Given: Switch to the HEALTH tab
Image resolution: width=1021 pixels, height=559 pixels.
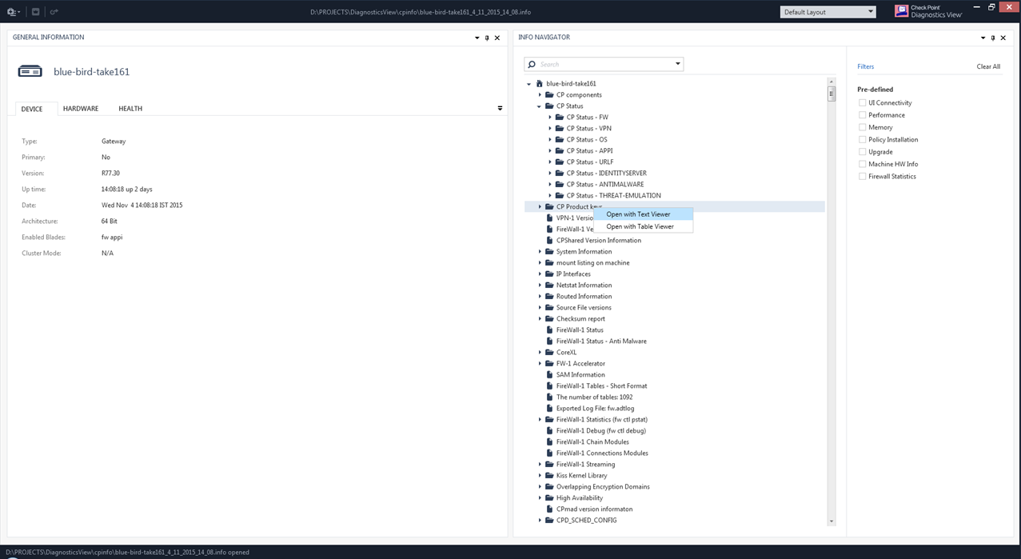Looking at the screenshot, I should tap(130, 109).
